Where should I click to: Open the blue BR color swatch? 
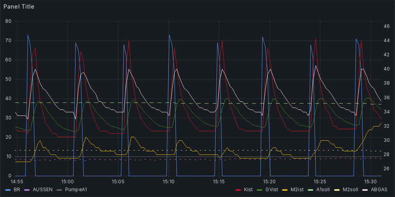pyautogui.click(x=8, y=190)
